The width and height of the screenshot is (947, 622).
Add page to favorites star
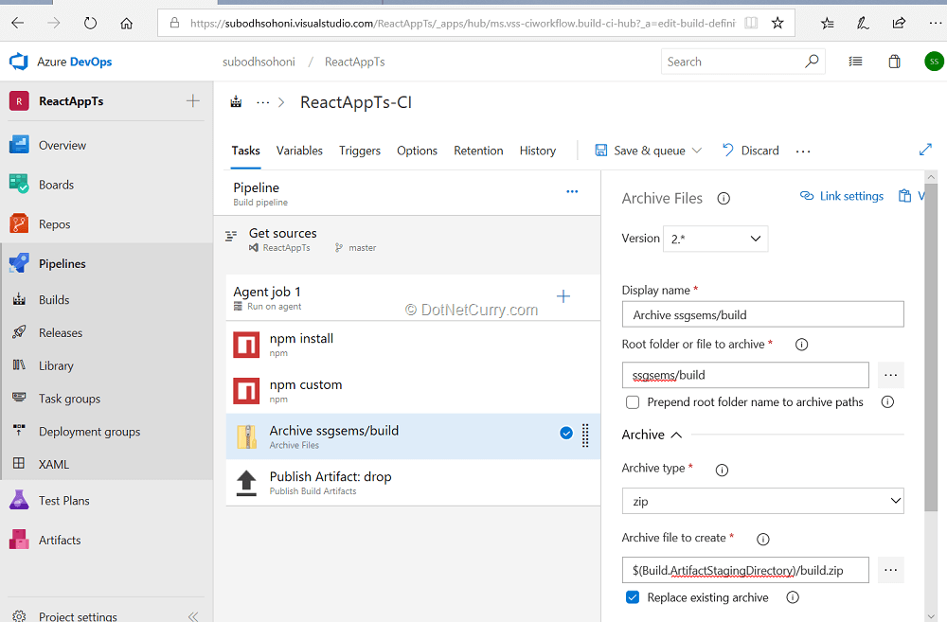[777, 23]
